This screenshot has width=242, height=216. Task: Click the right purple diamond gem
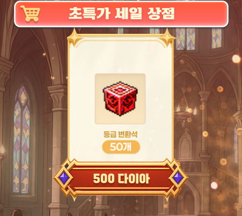(x=178, y=178)
